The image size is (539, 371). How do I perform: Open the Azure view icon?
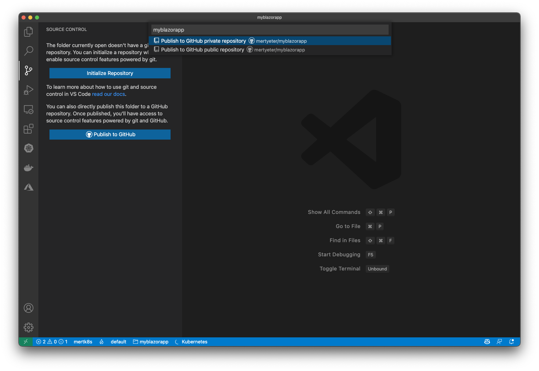29,187
